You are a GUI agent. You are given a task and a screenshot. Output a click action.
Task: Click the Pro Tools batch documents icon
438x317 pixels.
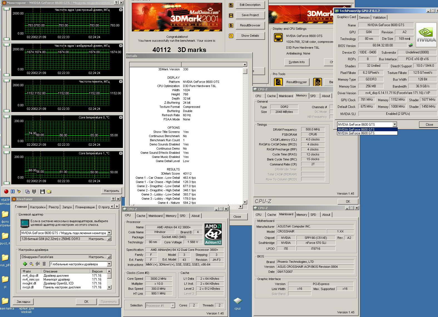[318, 82]
